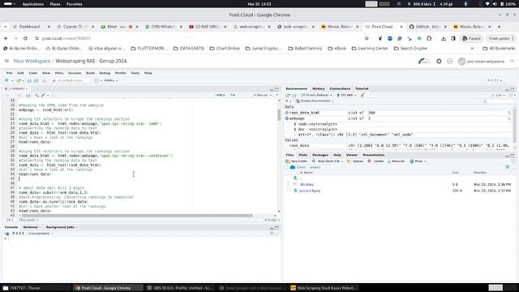519x292 pixels.
Task: Switch to the Terminal tab
Action: tap(31, 227)
